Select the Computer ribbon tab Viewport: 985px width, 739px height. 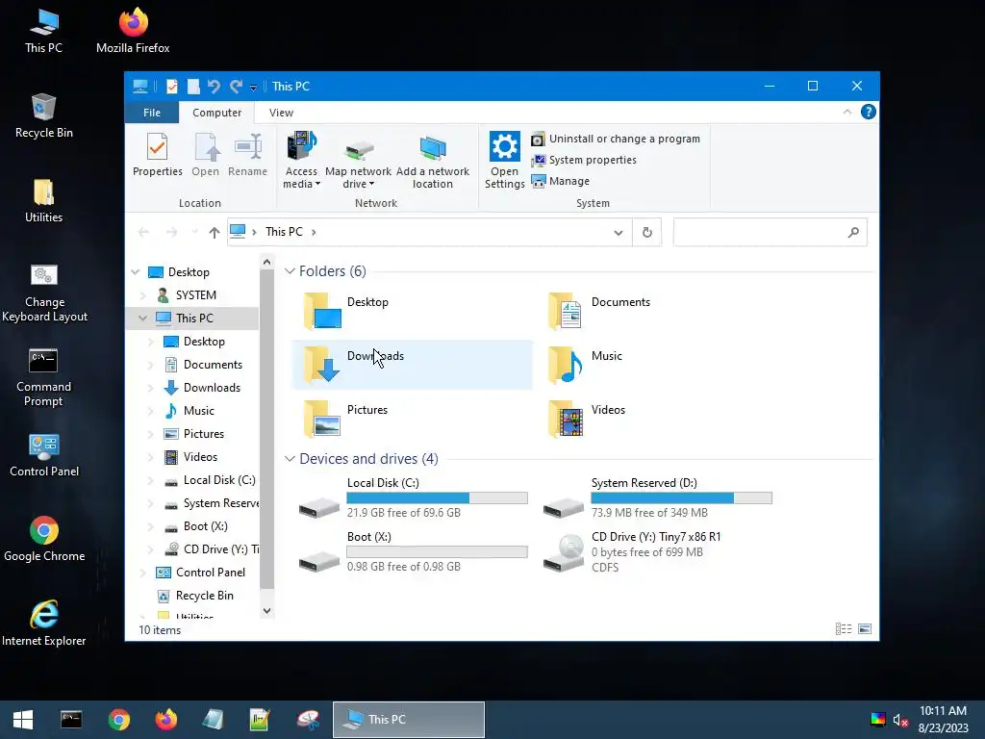216,113
